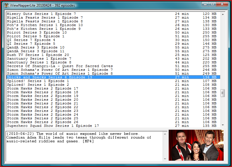Select Sanctuary Series 1 Episode 8

(x=113, y=62)
